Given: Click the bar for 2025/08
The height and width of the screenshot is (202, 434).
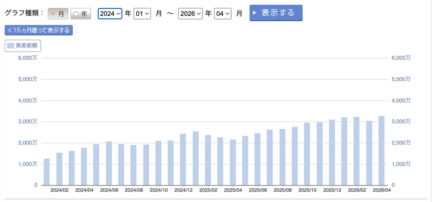Looking at the screenshot, I should click(x=282, y=157).
